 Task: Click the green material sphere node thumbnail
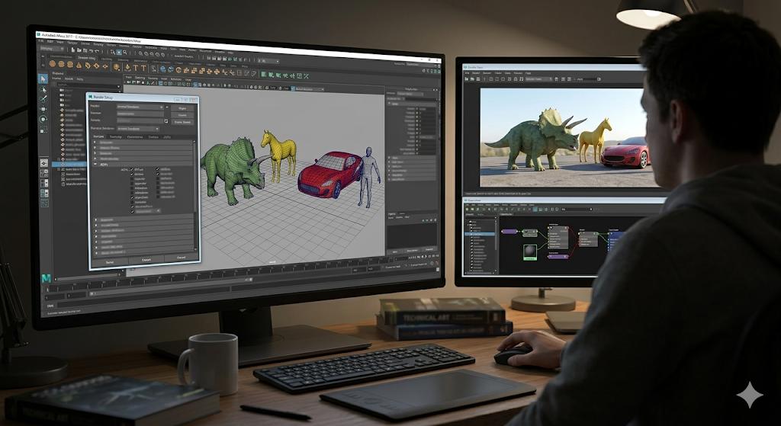point(529,251)
